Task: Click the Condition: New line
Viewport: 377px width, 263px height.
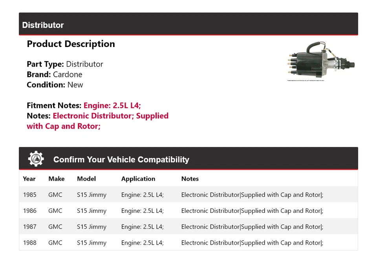Action: [55, 85]
